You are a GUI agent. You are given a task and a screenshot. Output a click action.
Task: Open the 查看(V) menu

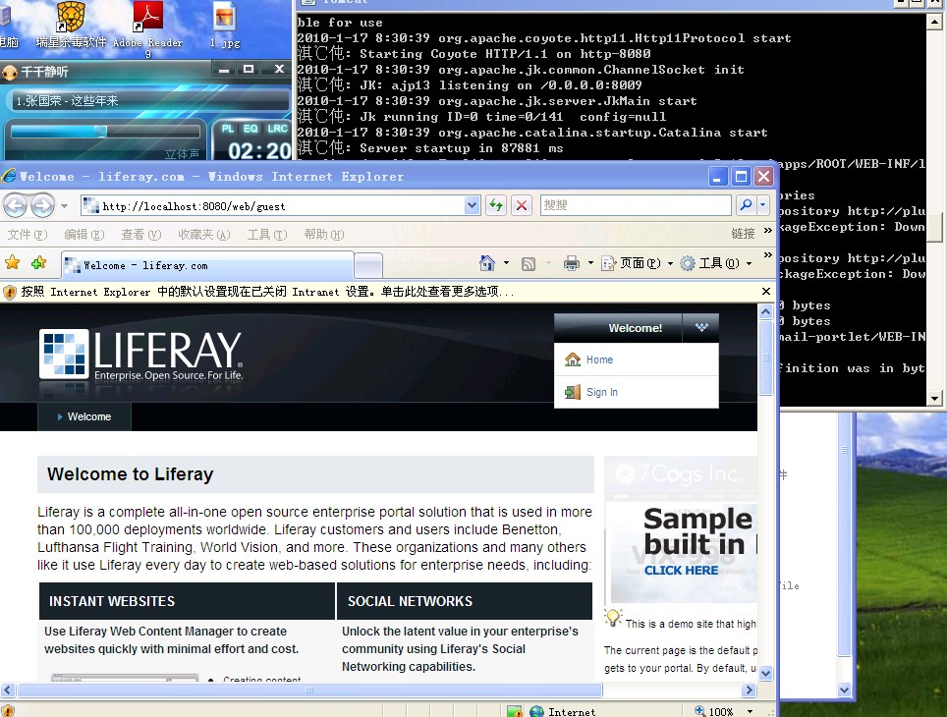point(141,235)
